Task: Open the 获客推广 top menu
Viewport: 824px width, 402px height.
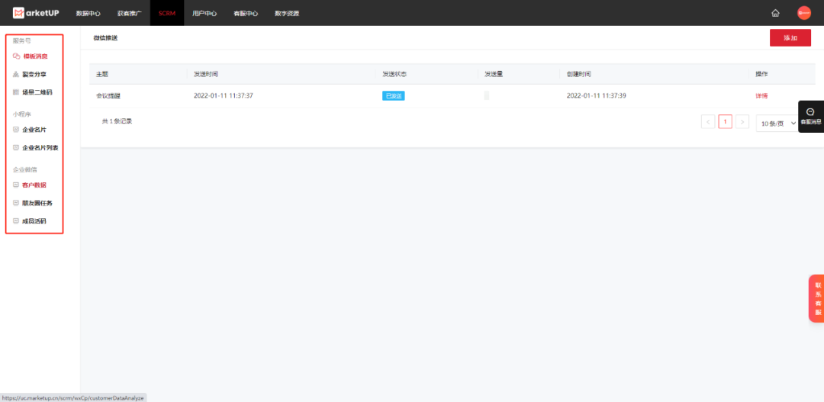Action: [x=129, y=13]
